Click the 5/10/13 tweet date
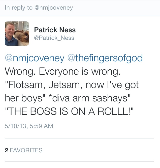This screenshot has height=168, width=160. point(15,126)
